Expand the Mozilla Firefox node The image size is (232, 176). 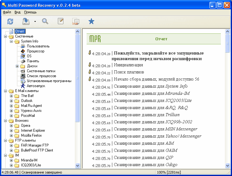[11, 135]
